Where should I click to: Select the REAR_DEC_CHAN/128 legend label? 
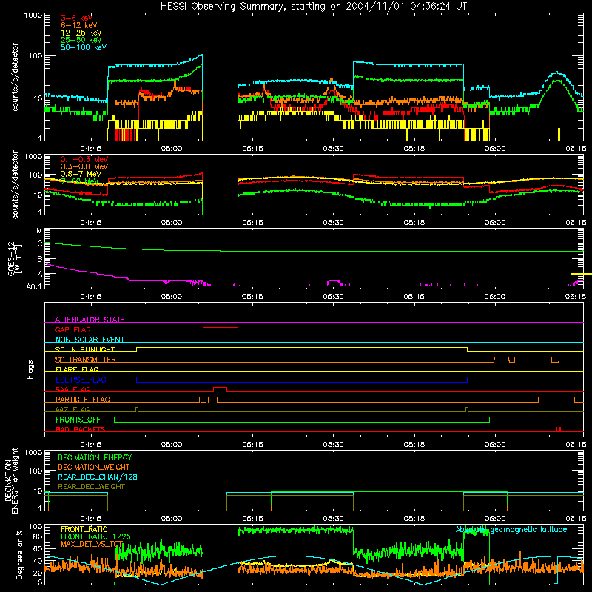click(x=98, y=477)
